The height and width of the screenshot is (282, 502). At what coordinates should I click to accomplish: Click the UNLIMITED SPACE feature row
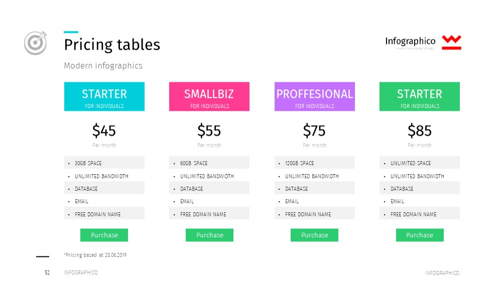(x=420, y=163)
